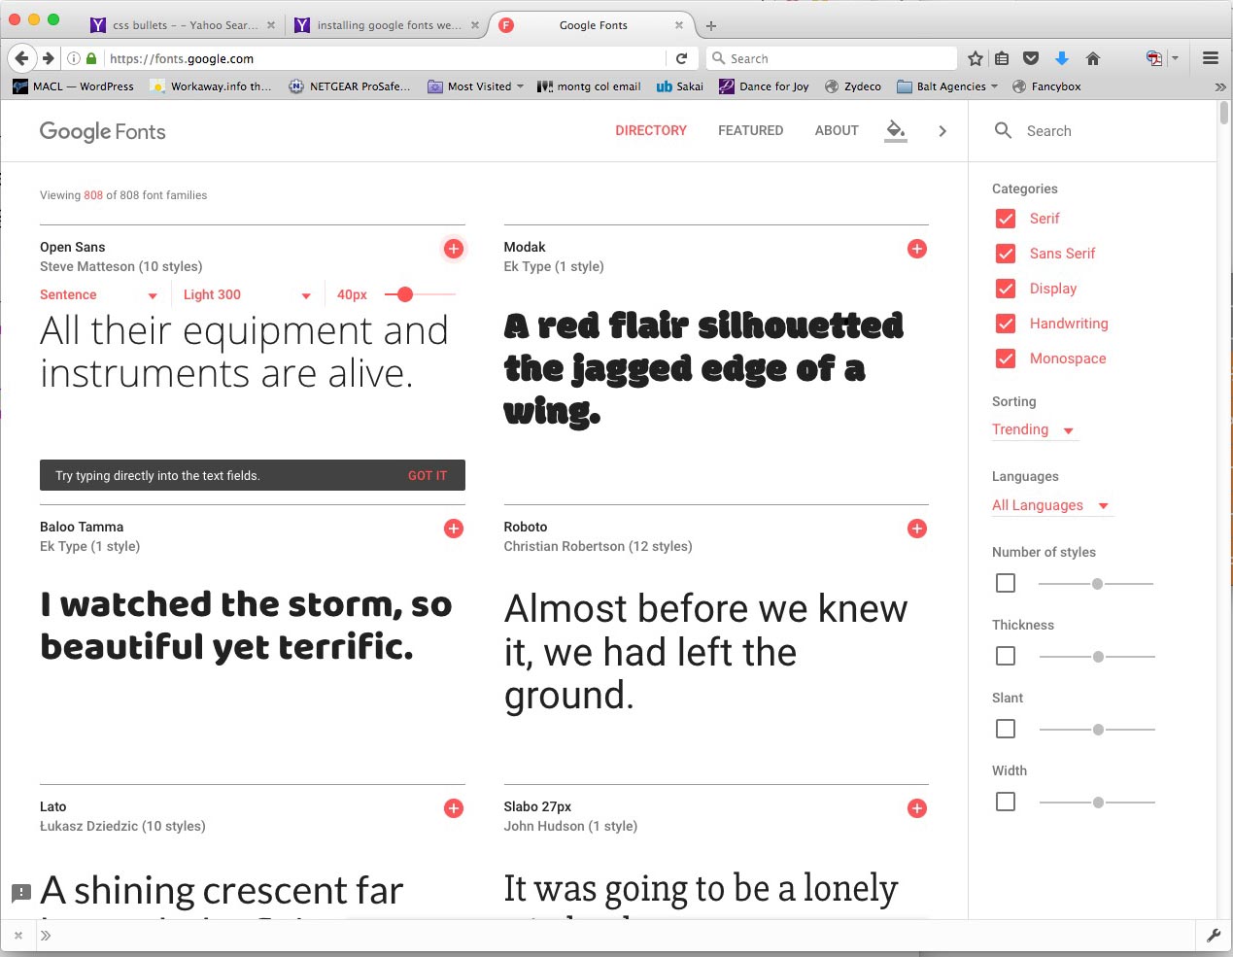Open the Trending sorting dropdown
Viewport: 1233px width, 957px height.
1034,429
